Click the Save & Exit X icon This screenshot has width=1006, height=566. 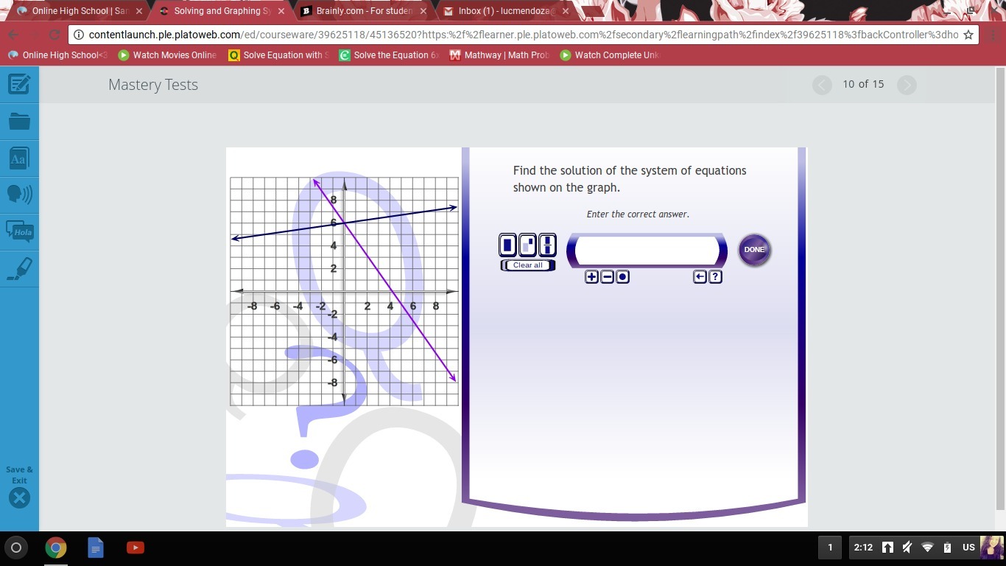(19, 498)
